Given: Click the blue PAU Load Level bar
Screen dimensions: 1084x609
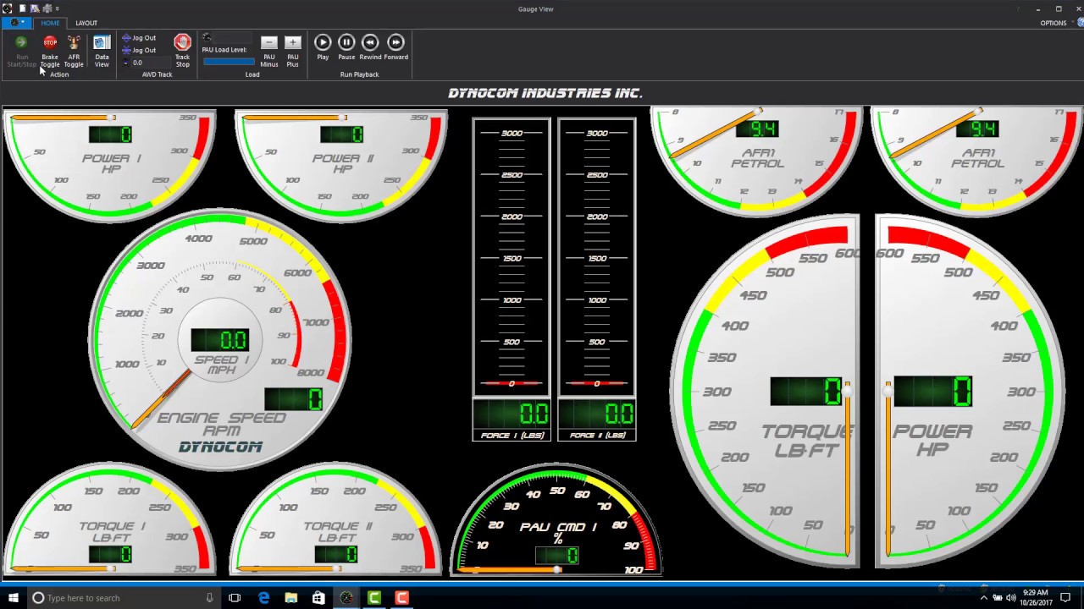Looking at the screenshot, I should click(229, 61).
